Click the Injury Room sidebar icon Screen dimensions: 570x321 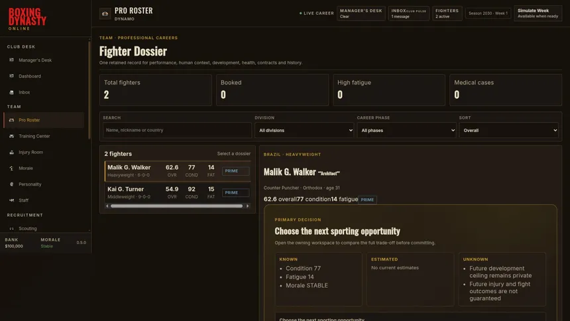[12, 152]
